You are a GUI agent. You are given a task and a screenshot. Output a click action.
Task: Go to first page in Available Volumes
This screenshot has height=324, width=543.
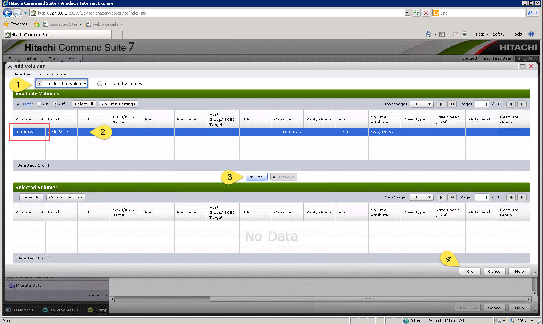(x=441, y=104)
